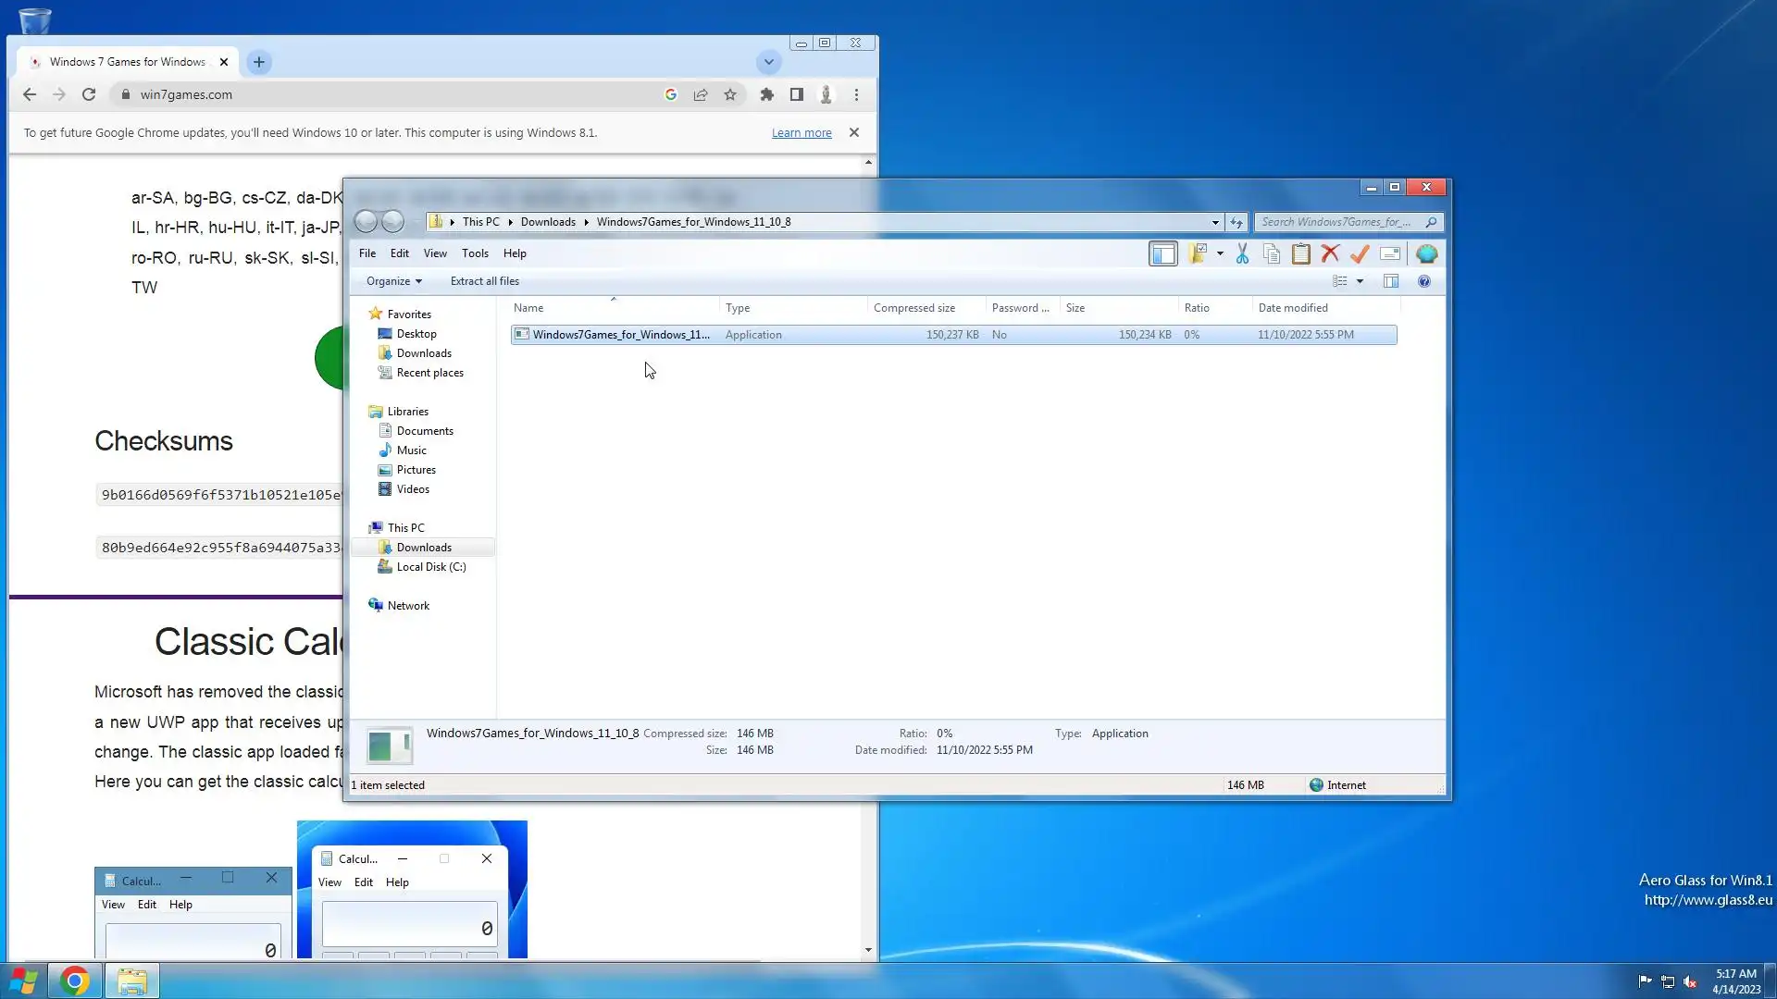This screenshot has height=999, width=1777.
Task: Click the red X Delete icon
Action: click(1330, 253)
